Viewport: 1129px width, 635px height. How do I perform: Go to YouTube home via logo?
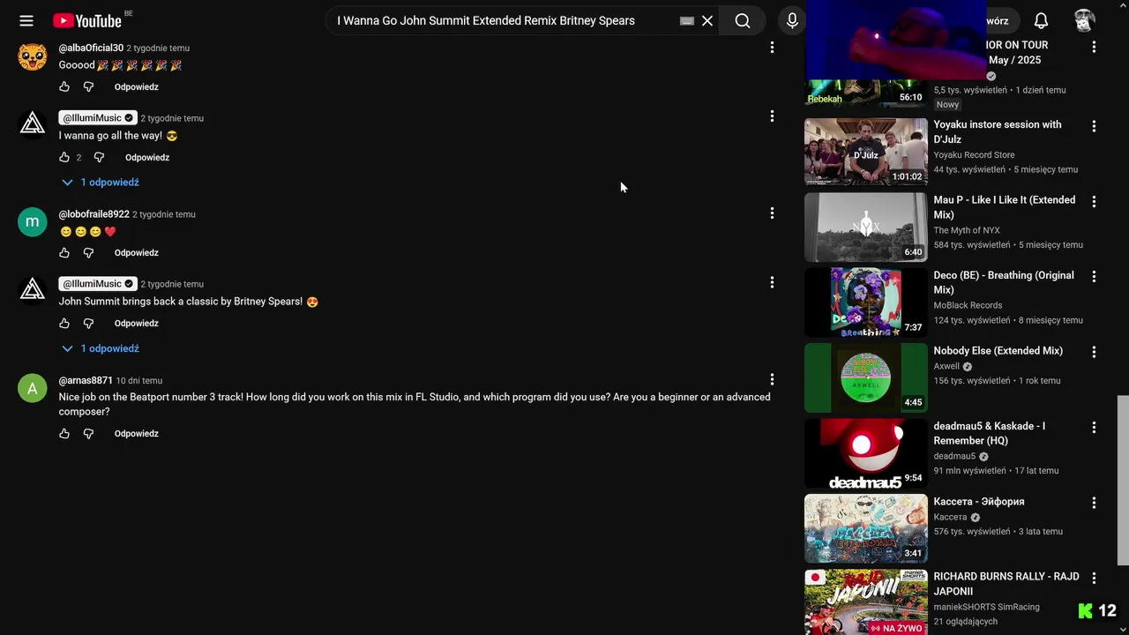coord(86,20)
